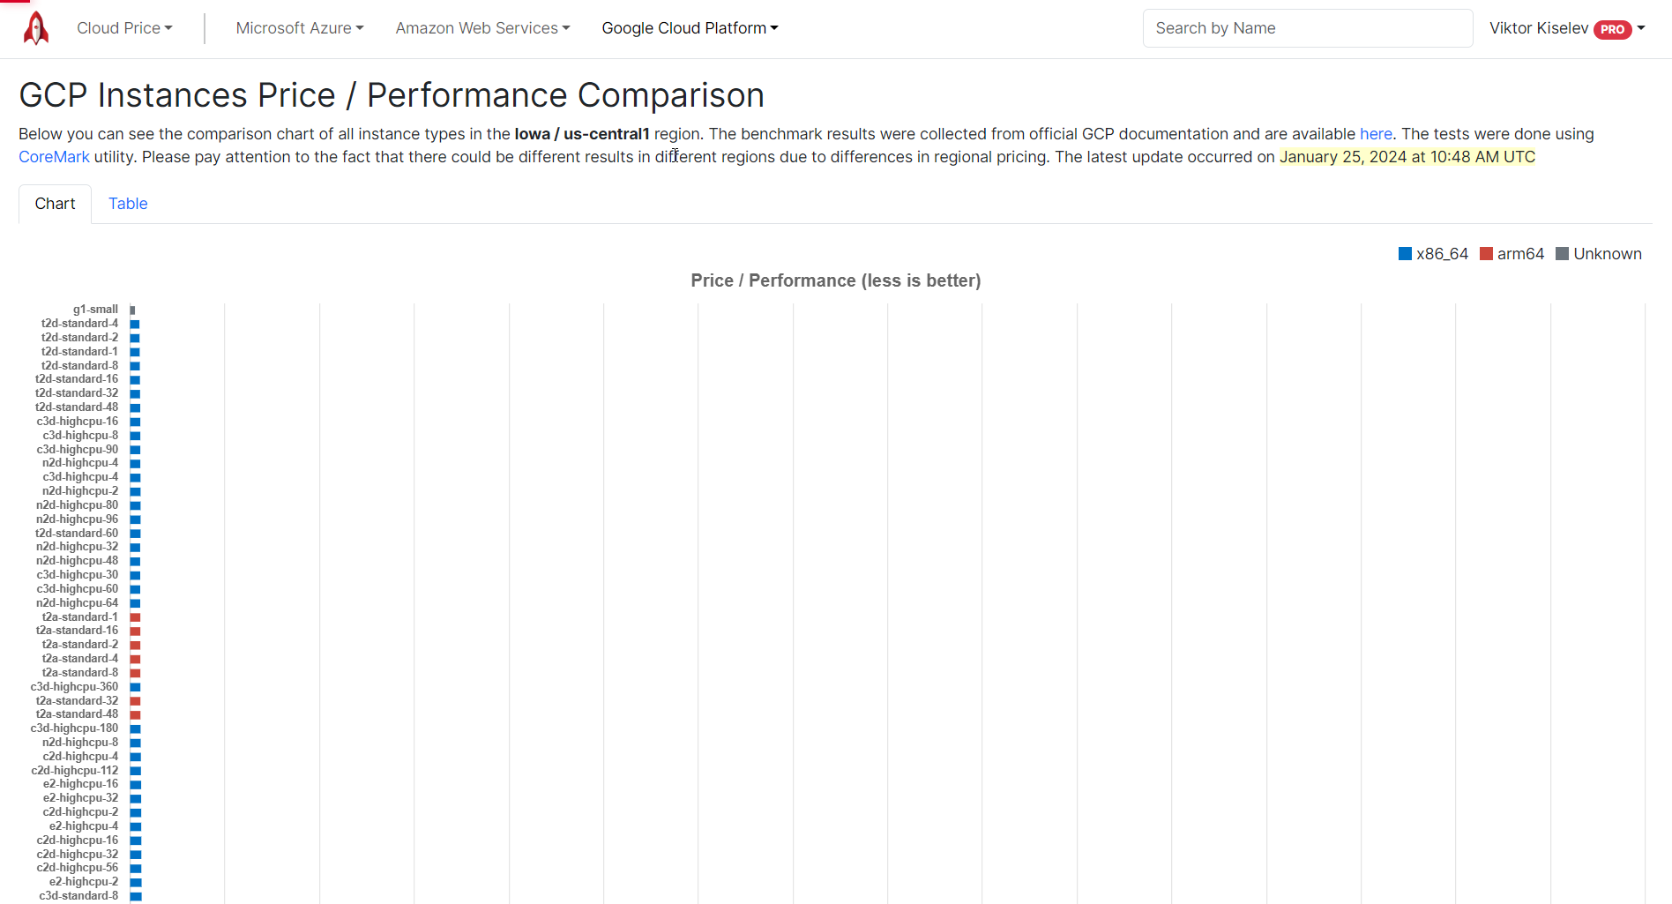Click the PRO badge beside Viktor Kiselev

(1612, 29)
